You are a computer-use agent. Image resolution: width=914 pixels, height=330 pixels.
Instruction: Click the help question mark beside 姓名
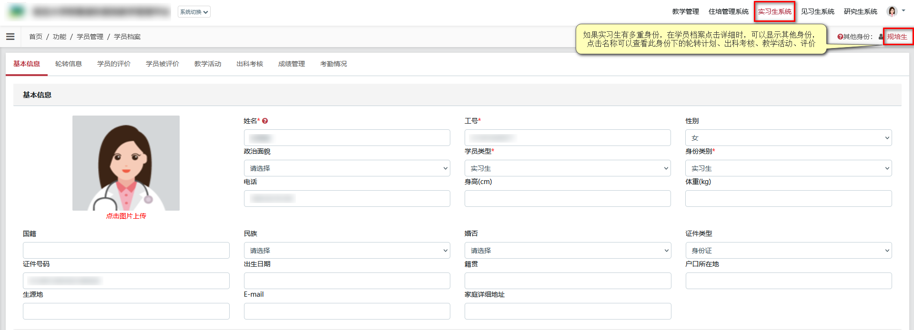265,121
